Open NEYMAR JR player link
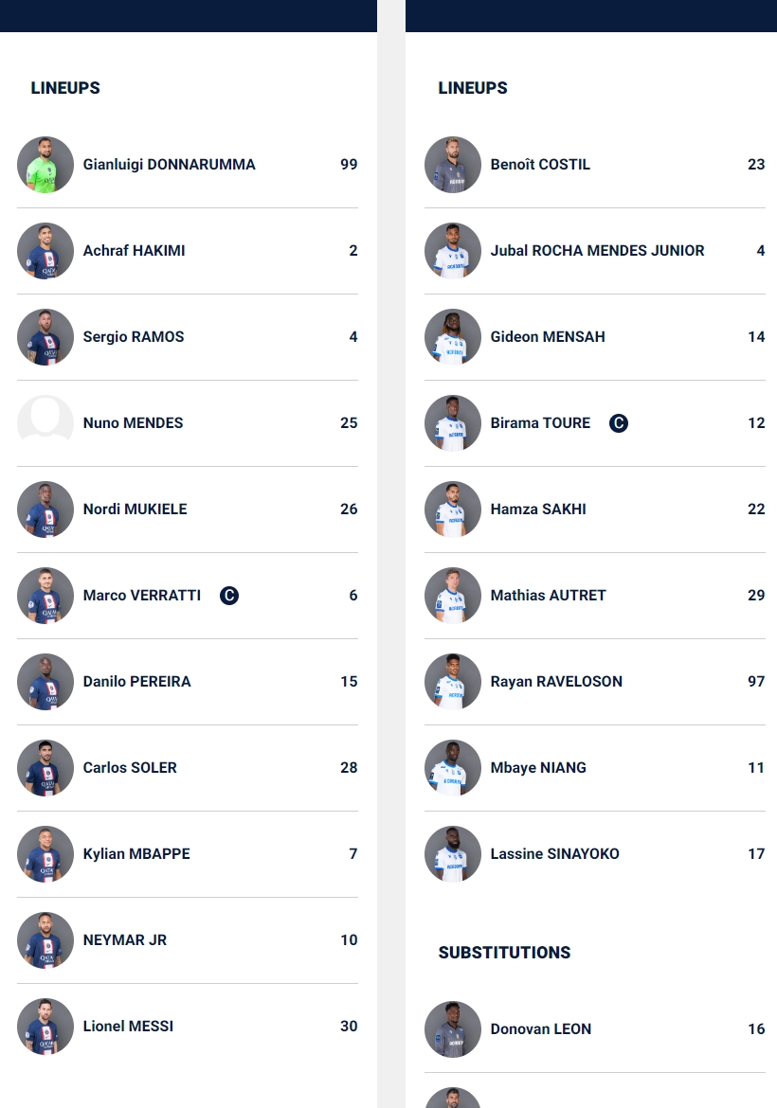 (x=125, y=939)
